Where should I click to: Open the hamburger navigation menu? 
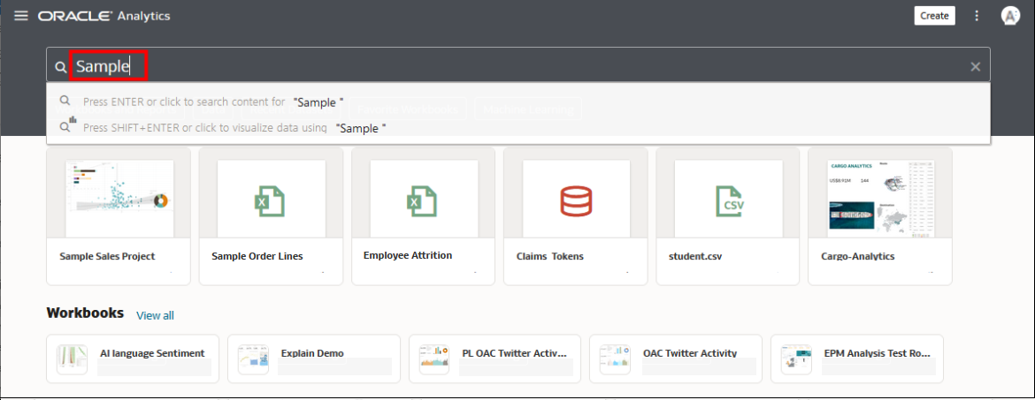[21, 16]
